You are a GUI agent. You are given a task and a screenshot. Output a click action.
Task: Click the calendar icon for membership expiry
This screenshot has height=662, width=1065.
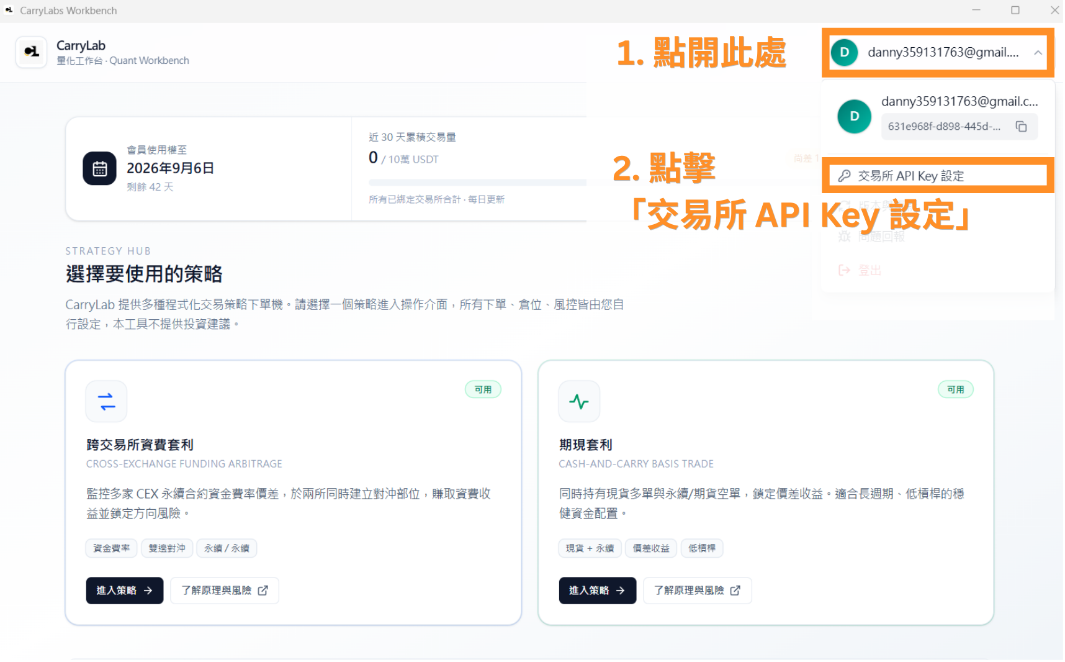click(99, 168)
